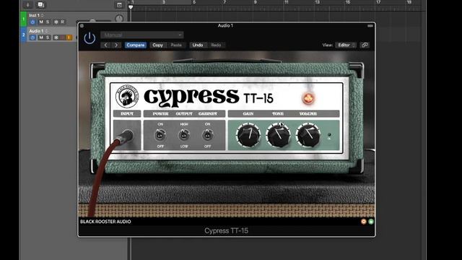Click the orange circular icon in plugin footer

click(364, 222)
